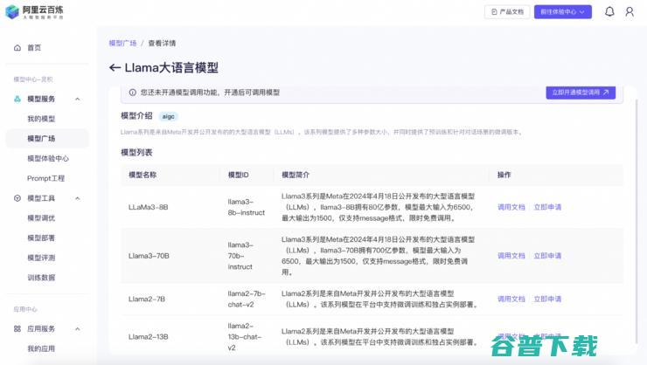The width and height of the screenshot is (647, 365).
Task: Click the 模型工具 sidebar icon
Action: [17, 198]
